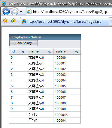Click the total value 1000045

coord(61,115)
